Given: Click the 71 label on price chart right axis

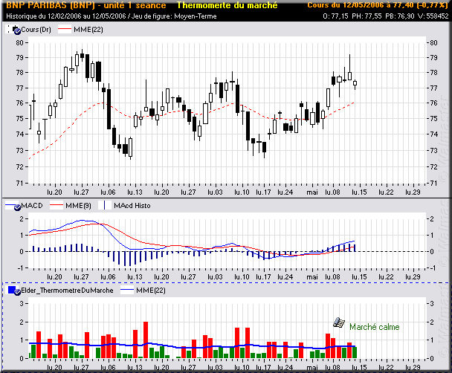Looking at the screenshot, I should click(x=433, y=183).
